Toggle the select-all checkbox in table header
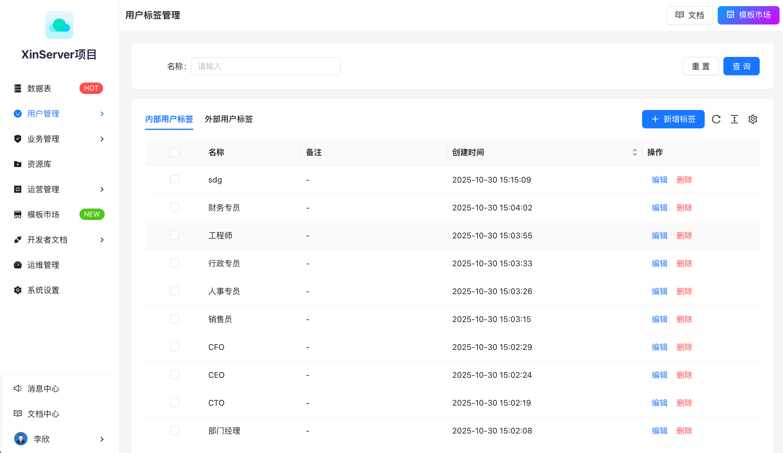Screen dimensions: 783x453 tap(175, 152)
